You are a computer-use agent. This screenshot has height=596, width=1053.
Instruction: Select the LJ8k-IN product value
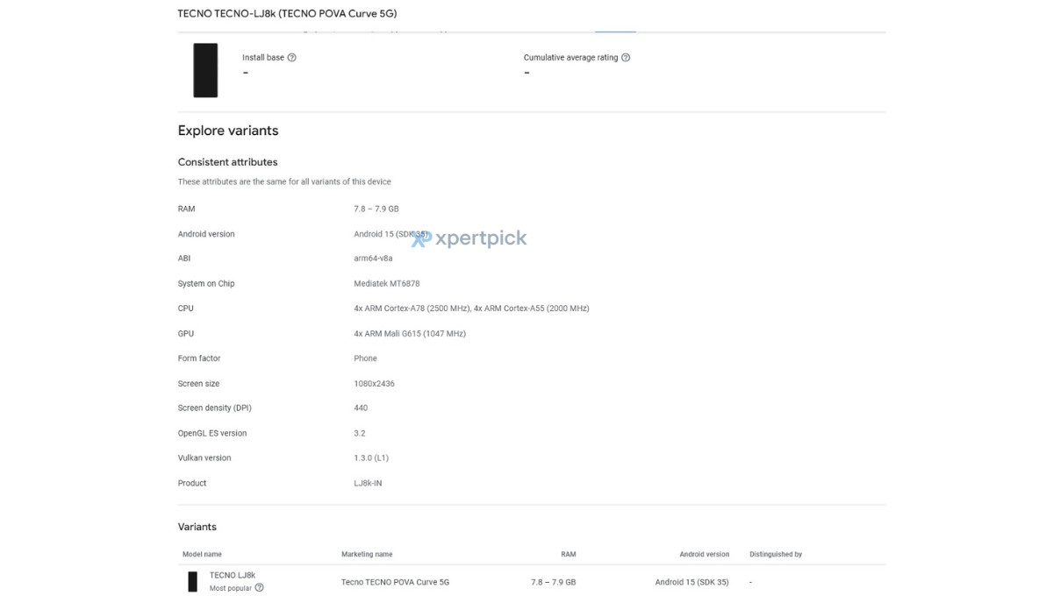point(368,483)
